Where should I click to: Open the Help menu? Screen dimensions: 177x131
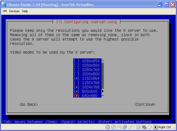[x=25, y=11]
